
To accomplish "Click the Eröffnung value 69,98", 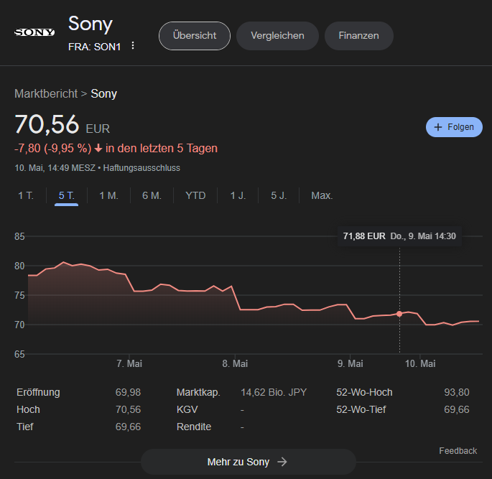I will pyautogui.click(x=128, y=392).
